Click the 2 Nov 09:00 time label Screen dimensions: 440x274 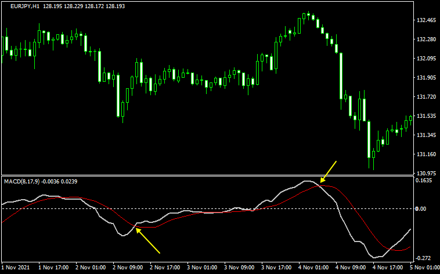[128, 266]
